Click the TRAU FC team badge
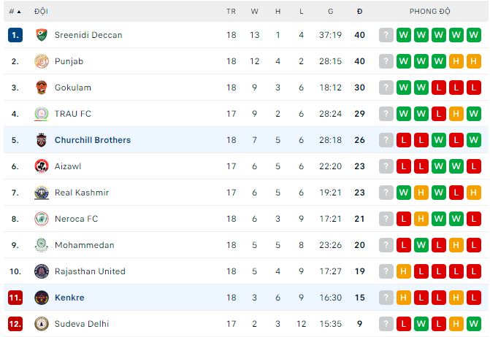Screen dimensions: 490x337 tap(41, 114)
